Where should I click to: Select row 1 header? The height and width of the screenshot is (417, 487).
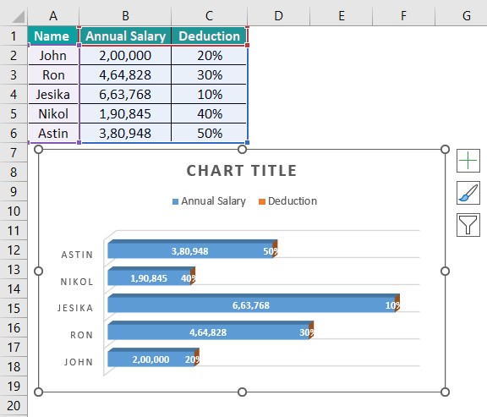[14, 36]
